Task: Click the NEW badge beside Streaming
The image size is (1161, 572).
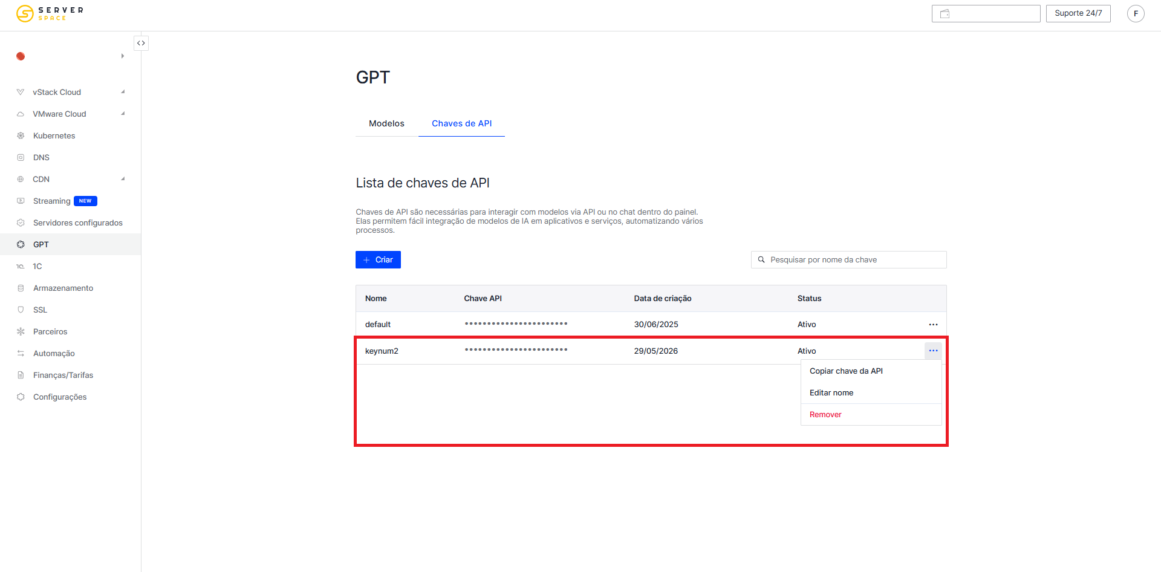Action: (x=85, y=201)
